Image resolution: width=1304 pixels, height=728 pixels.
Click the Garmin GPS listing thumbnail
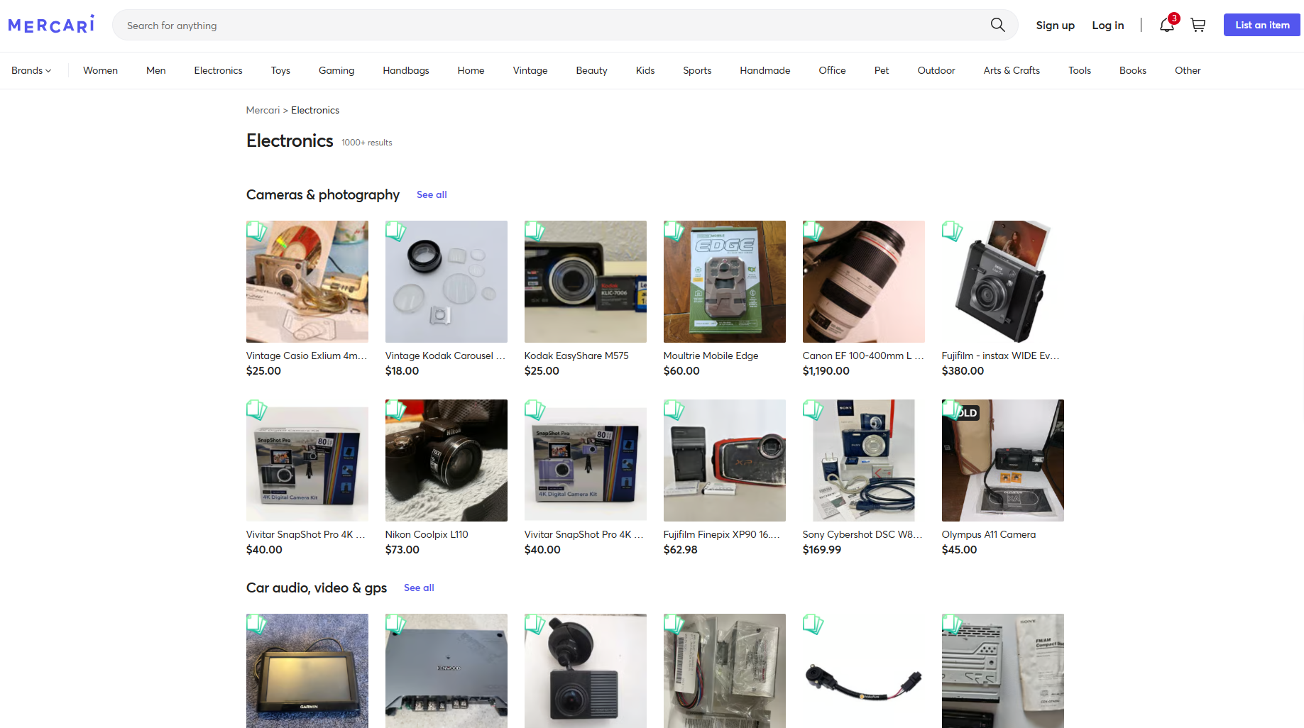pos(307,671)
